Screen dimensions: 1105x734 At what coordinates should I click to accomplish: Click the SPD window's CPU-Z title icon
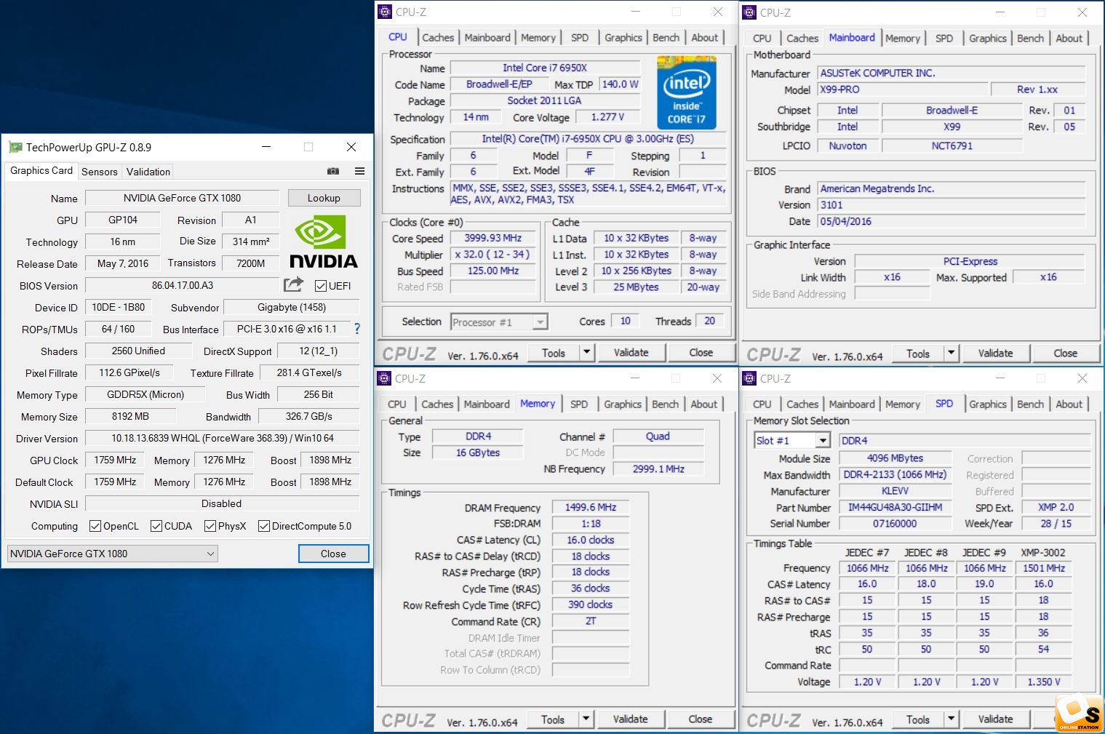[x=749, y=378]
